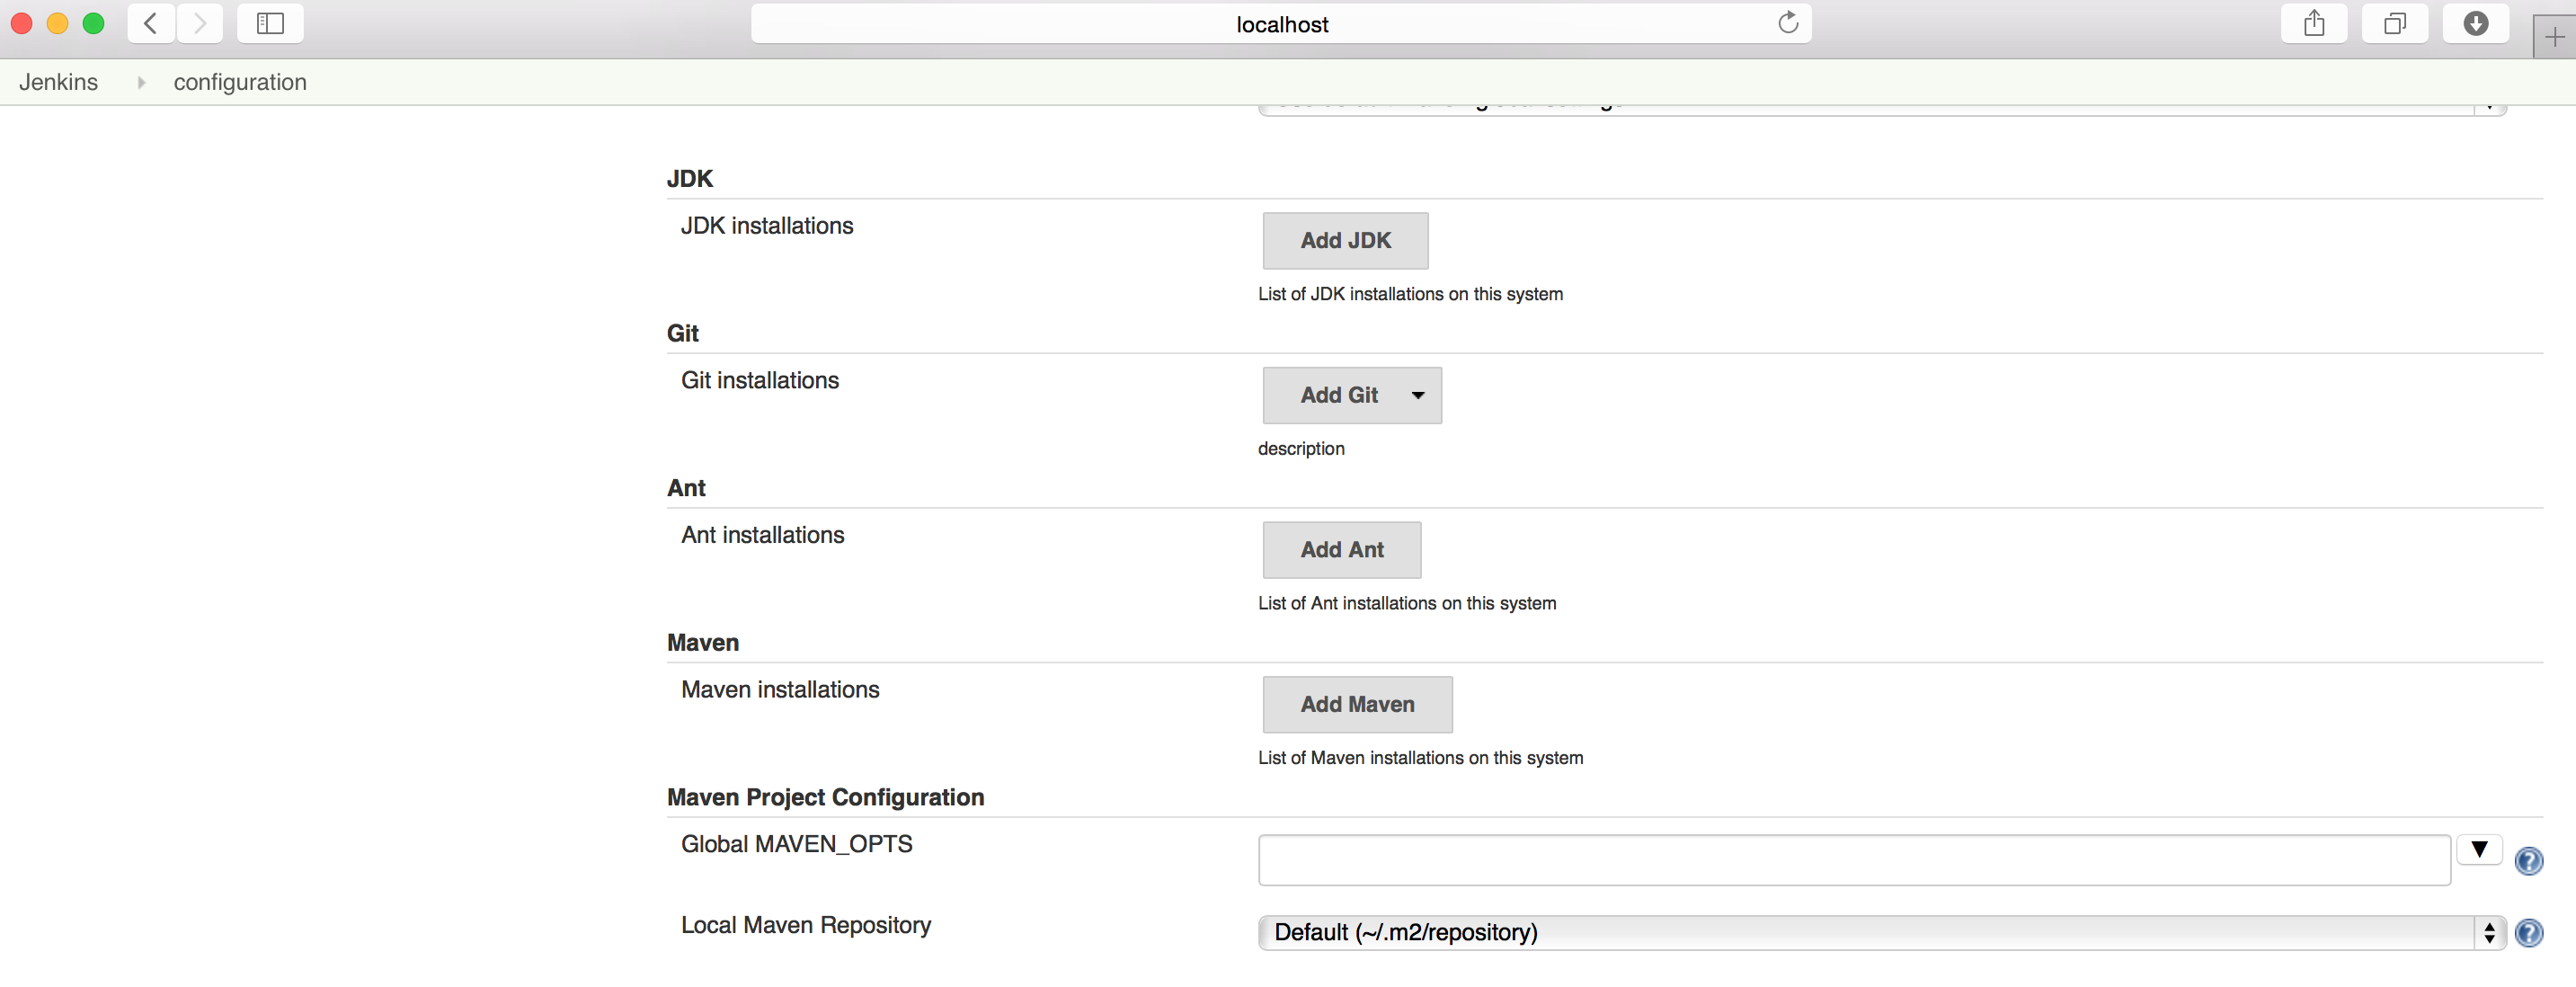Select the Git installations label
Image resolution: width=2576 pixels, height=987 pixels.
[x=760, y=381]
